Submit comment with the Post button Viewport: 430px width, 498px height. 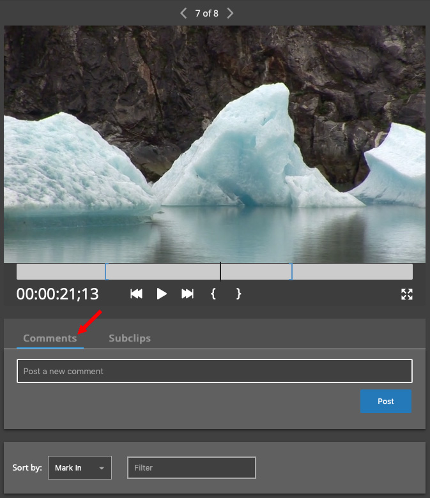386,401
